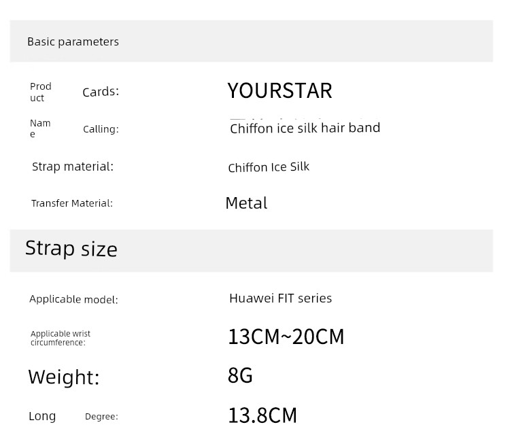
Task: Click the Basic parameters section header
Action: (73, 41)
